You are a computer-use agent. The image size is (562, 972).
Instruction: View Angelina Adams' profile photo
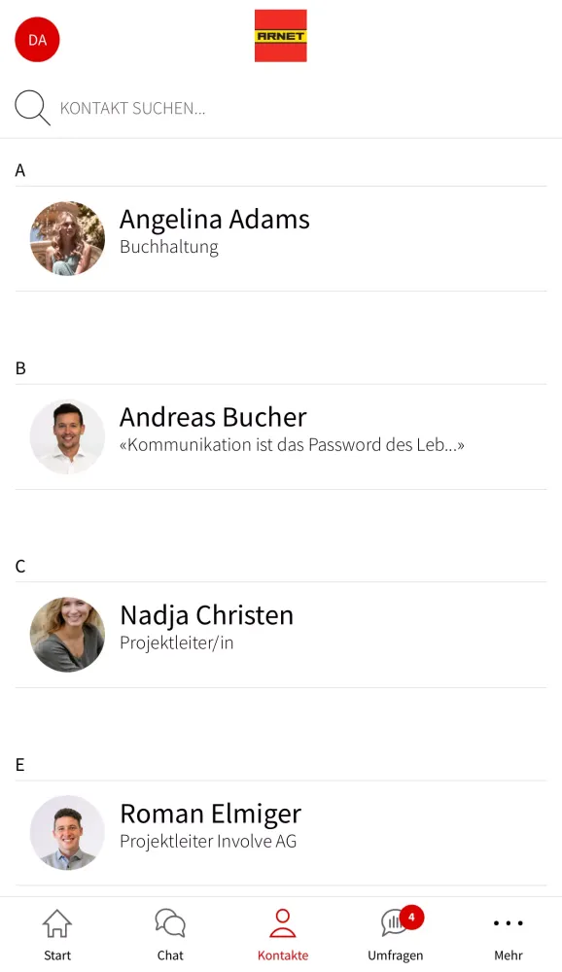(66, 238)
